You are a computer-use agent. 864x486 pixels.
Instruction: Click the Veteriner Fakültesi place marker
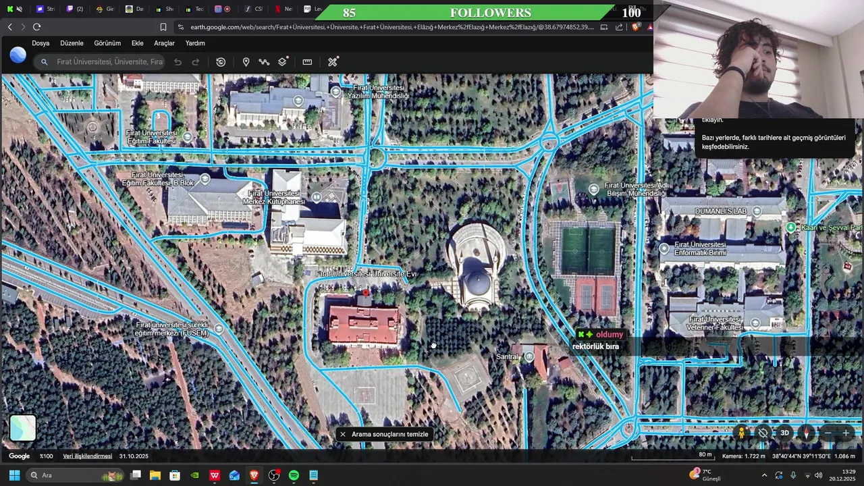[755, 323]
